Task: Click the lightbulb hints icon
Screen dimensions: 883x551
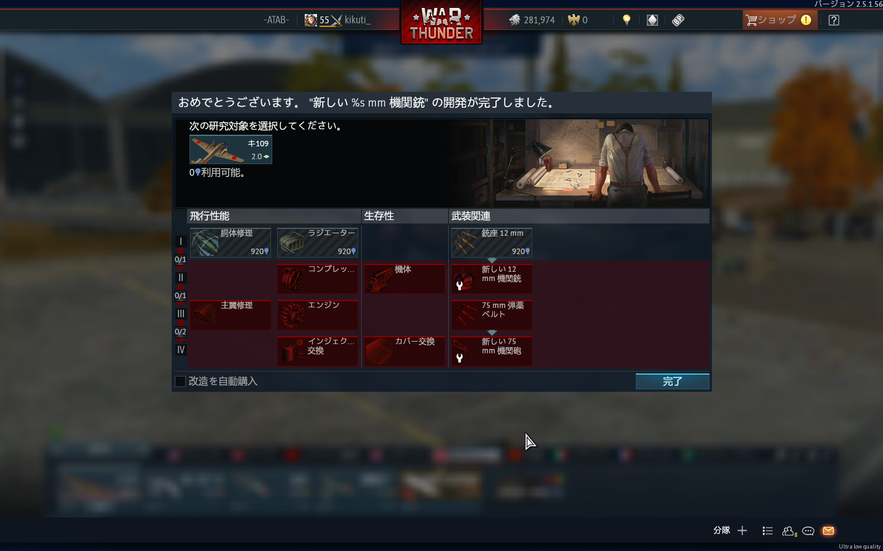Action: (x=626, y=20)
